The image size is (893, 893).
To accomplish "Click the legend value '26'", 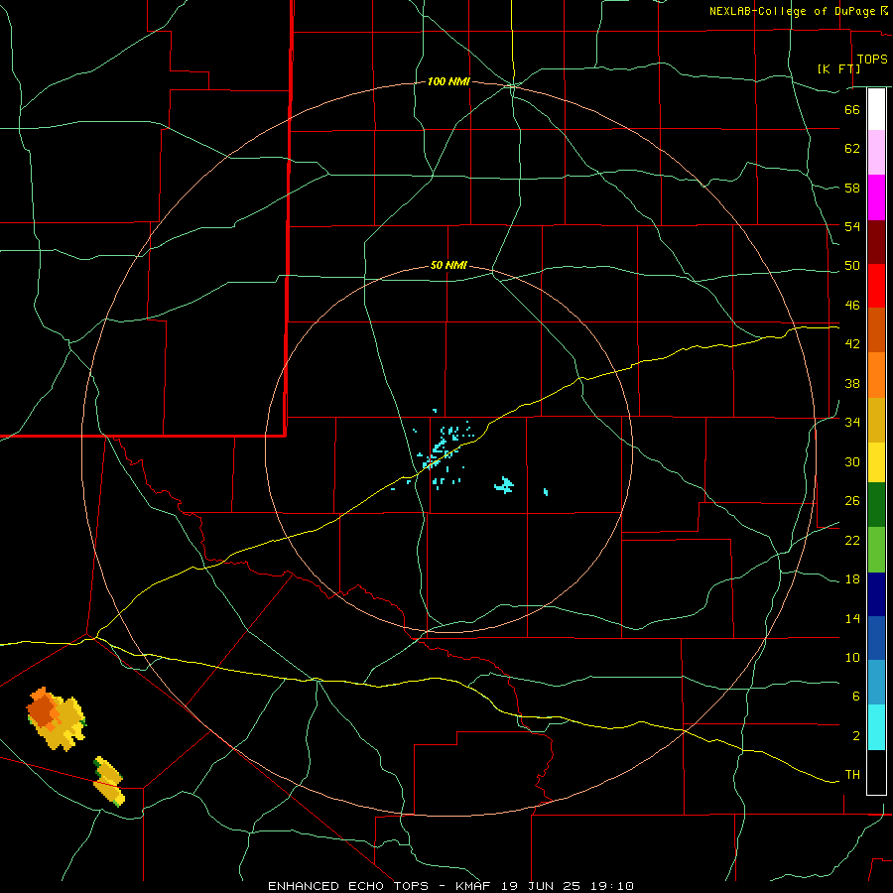I will 852,501.
